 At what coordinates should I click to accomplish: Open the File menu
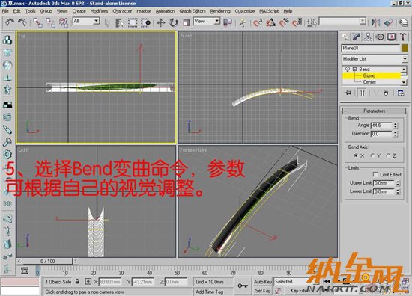pyautogui.click(x=5, y=11)
